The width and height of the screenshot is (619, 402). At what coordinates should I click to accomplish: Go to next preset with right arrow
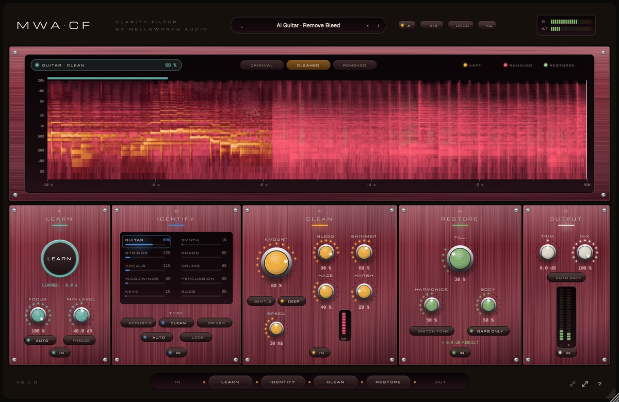(378, 25)
